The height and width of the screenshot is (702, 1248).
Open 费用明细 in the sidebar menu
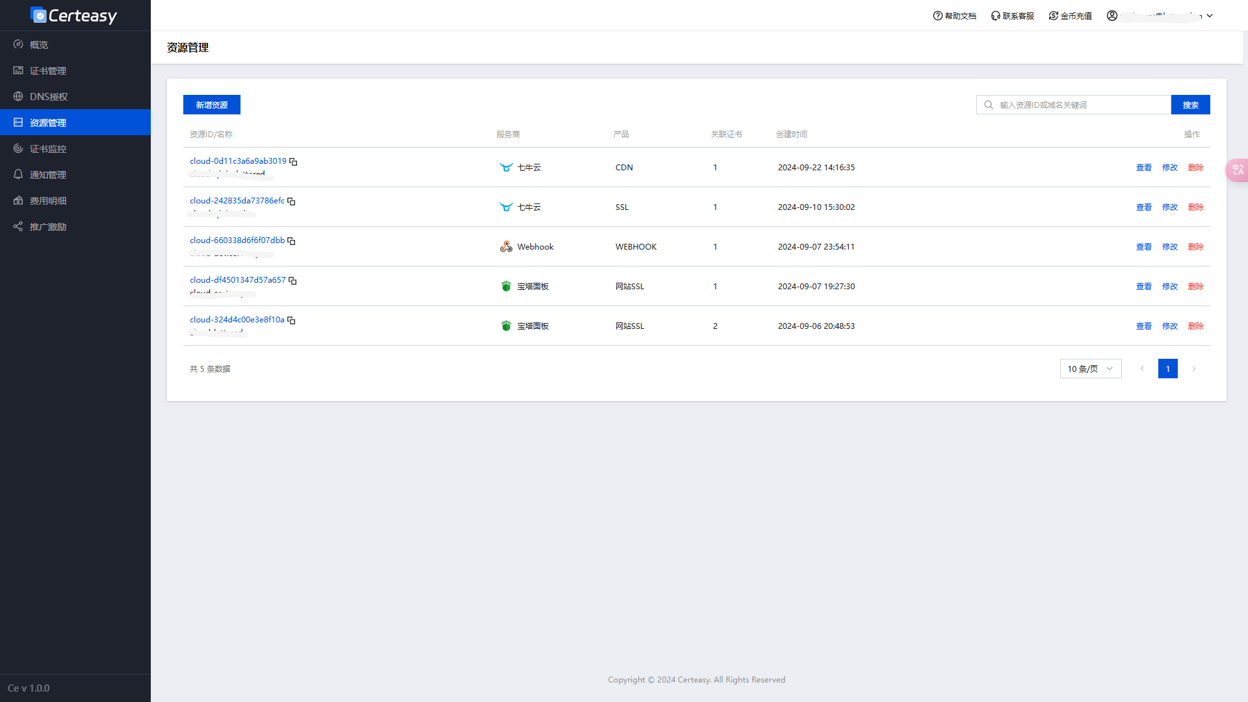pos(75,200)
